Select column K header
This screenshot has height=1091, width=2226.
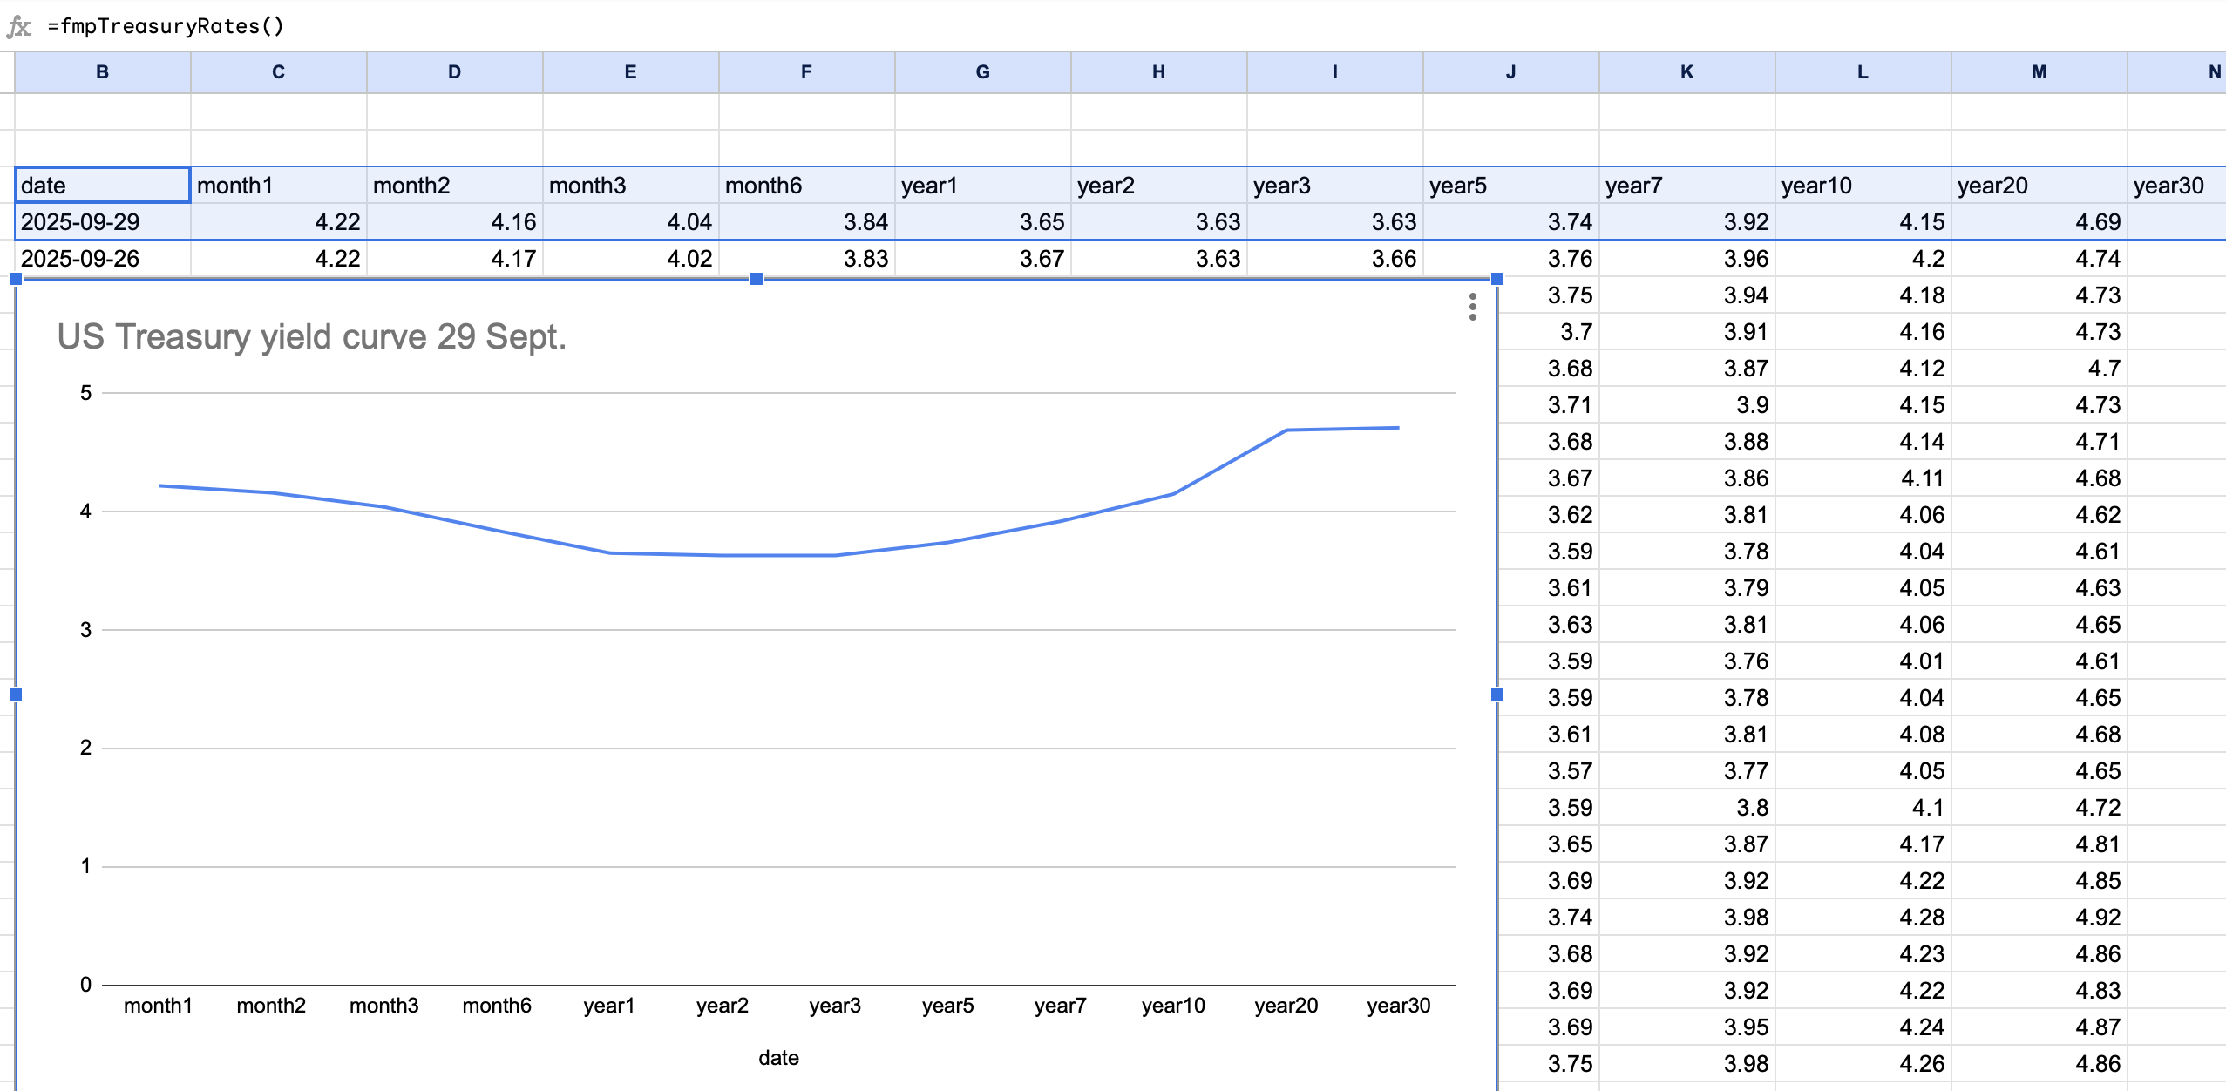[x=1686, y=72]
